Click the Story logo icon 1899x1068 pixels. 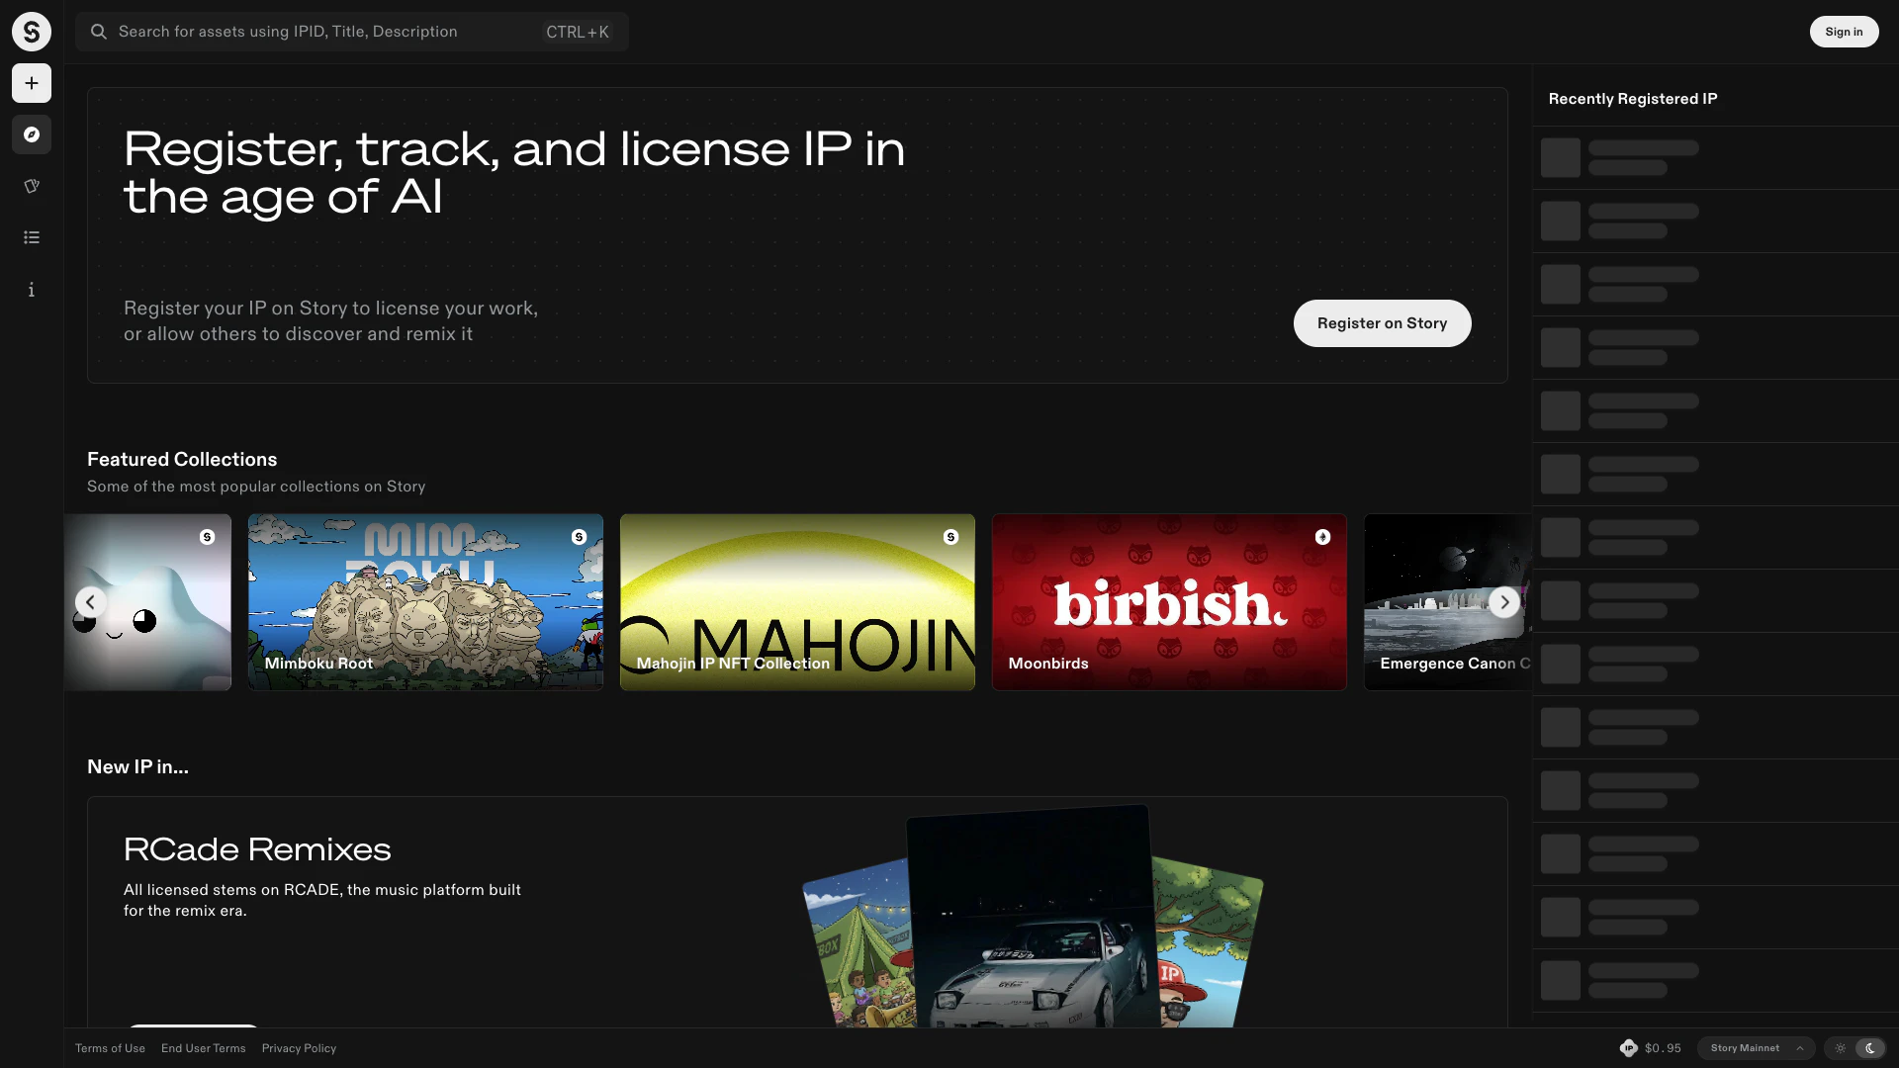(32, 32)
